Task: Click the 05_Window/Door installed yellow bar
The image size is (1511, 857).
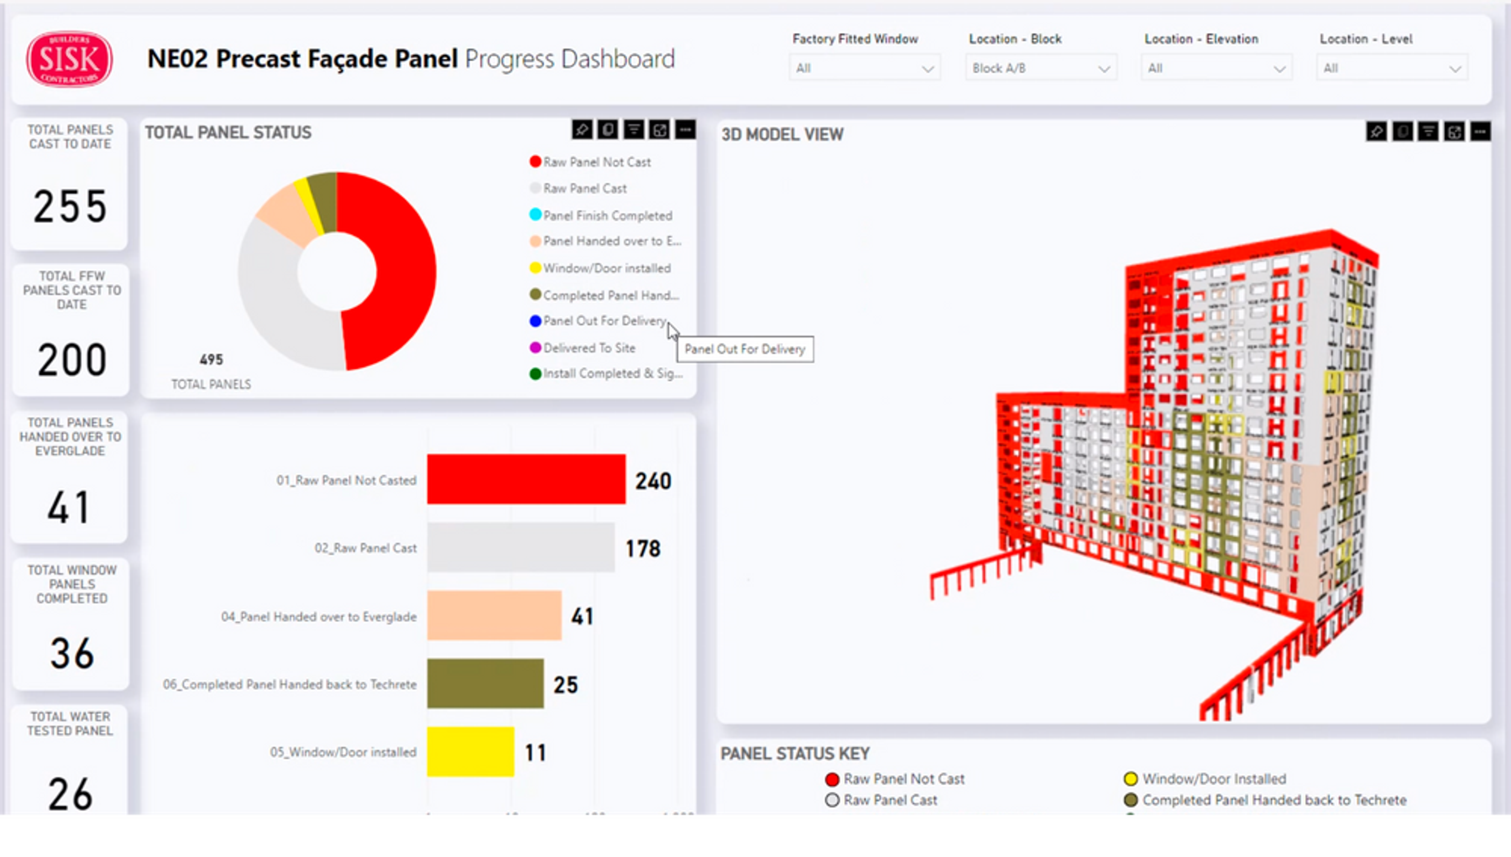Action: click(471, 752)
